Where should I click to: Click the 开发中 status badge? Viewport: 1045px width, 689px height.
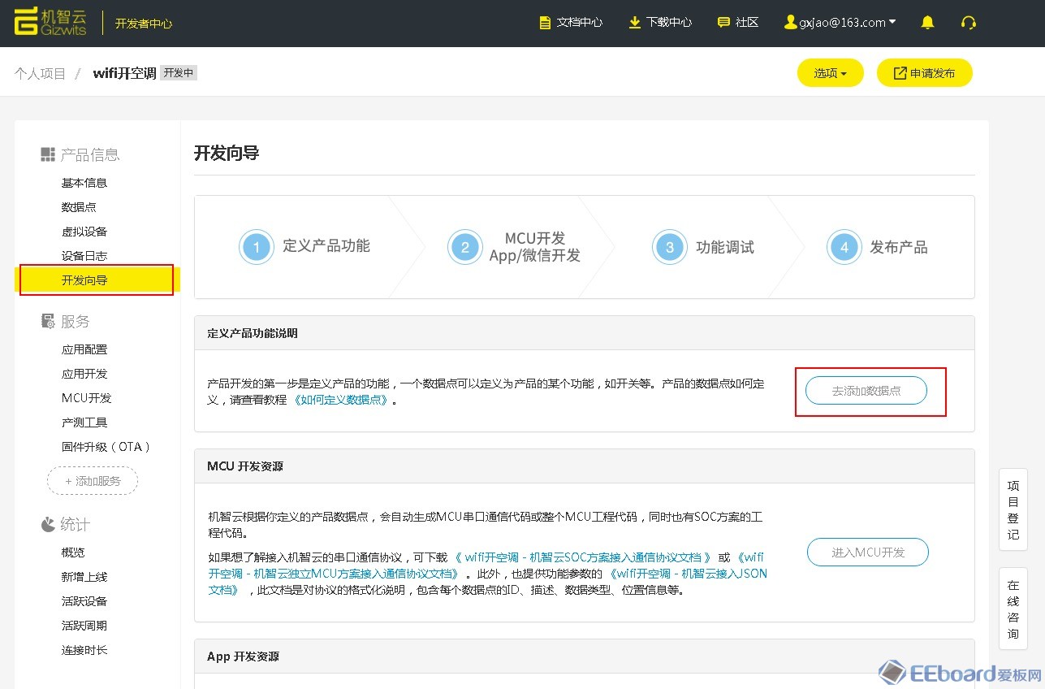pos(179,73)
